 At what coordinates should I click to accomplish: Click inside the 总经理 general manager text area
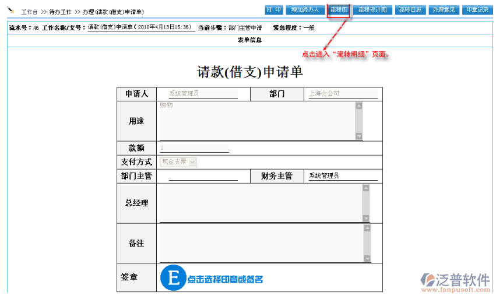(x=260, y=203)
